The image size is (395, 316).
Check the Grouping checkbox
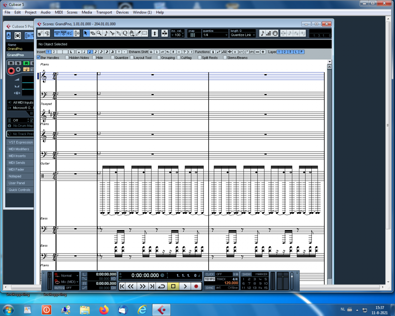(x=159, y=58)
